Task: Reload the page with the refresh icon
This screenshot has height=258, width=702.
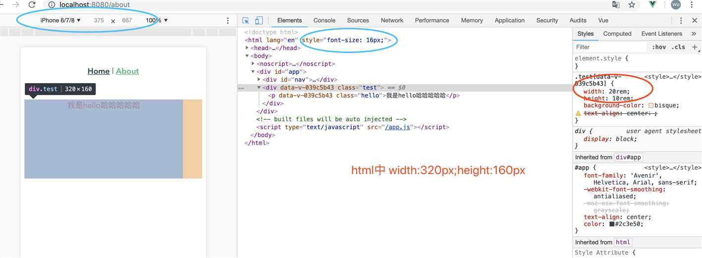Action: (x=32, y=4)
